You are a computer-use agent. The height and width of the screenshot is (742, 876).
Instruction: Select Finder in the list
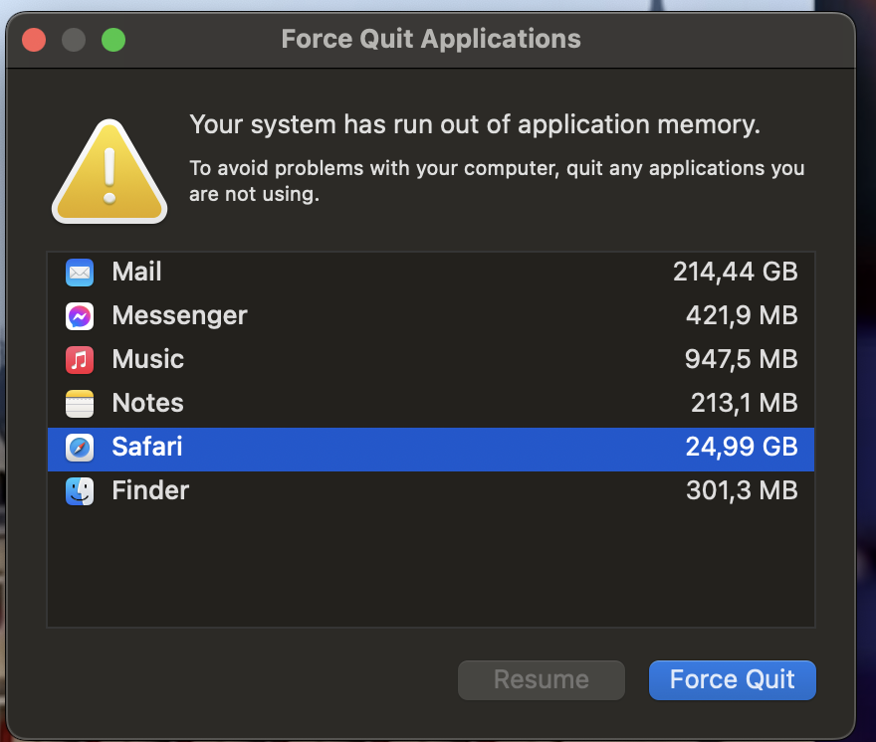point(150,490)
